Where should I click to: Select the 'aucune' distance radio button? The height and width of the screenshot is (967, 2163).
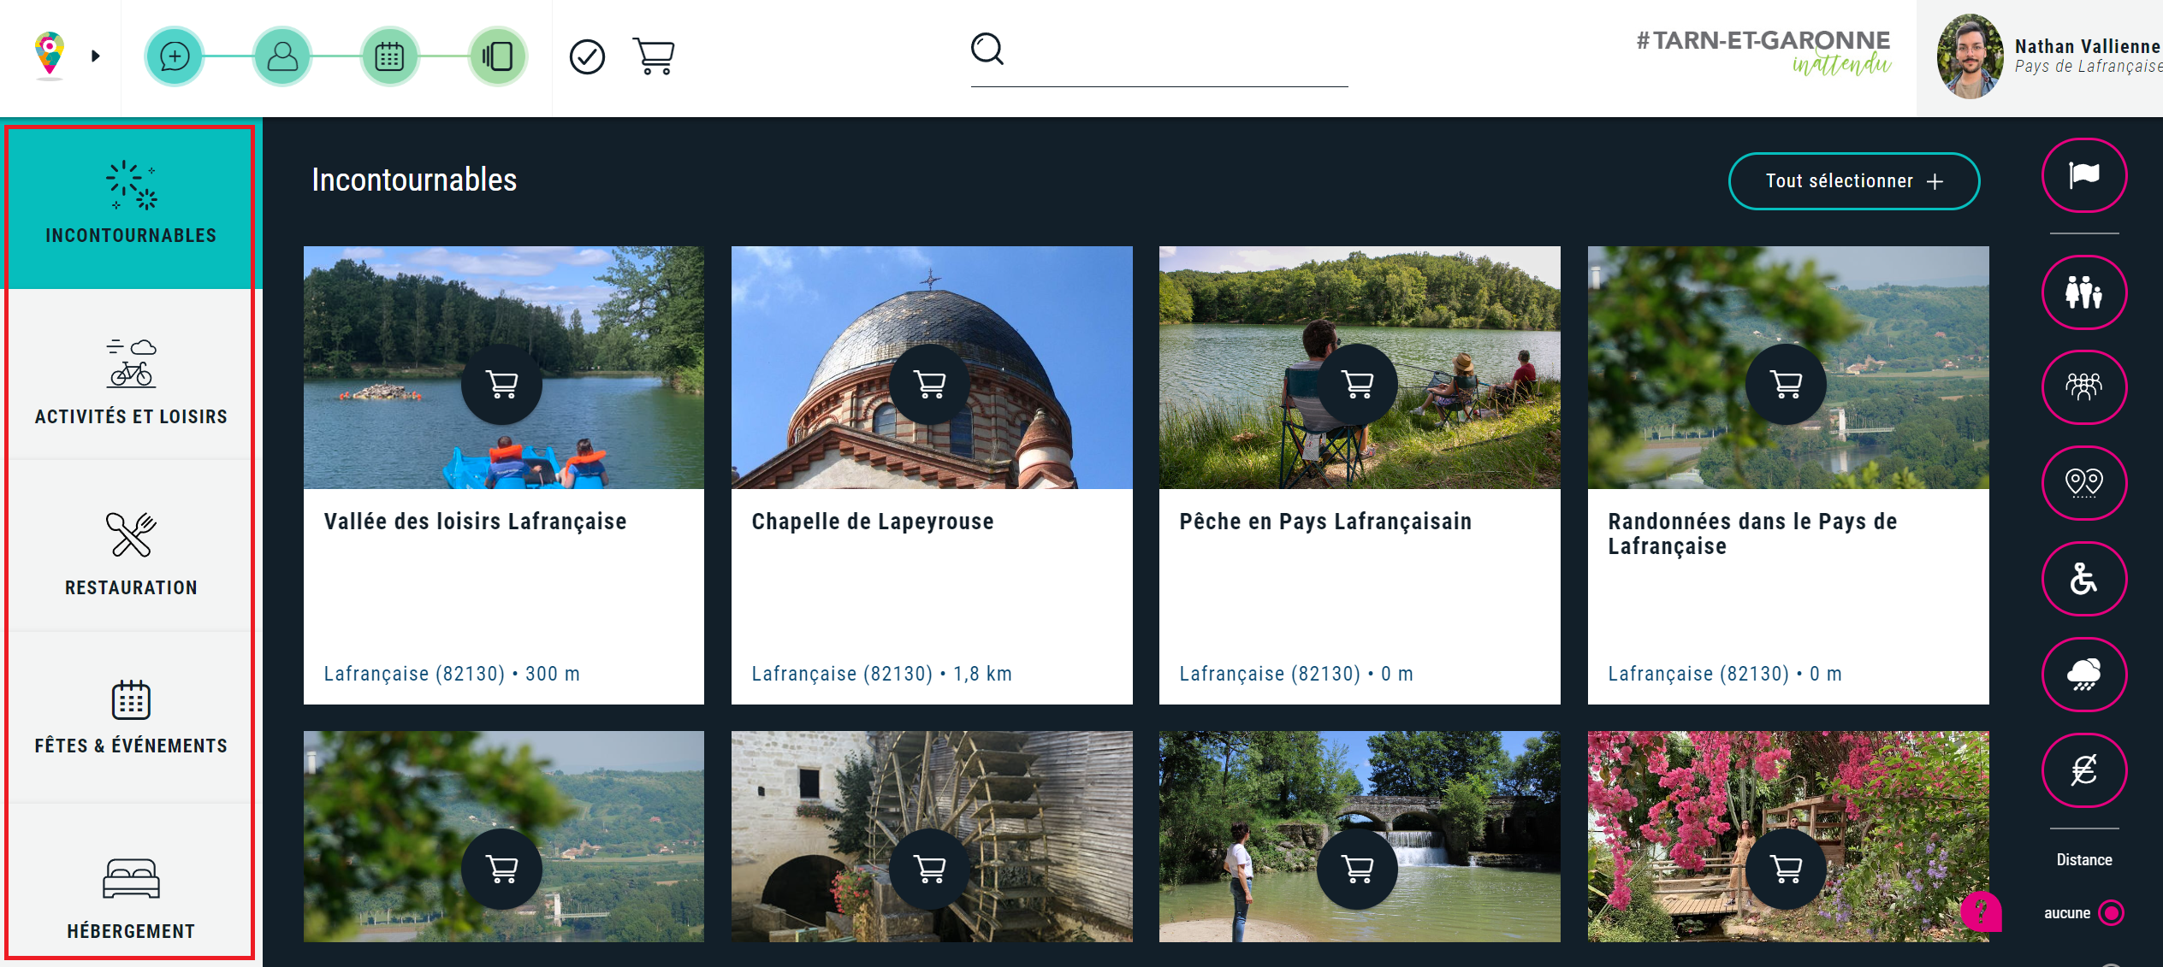[x=2111, y=912]
